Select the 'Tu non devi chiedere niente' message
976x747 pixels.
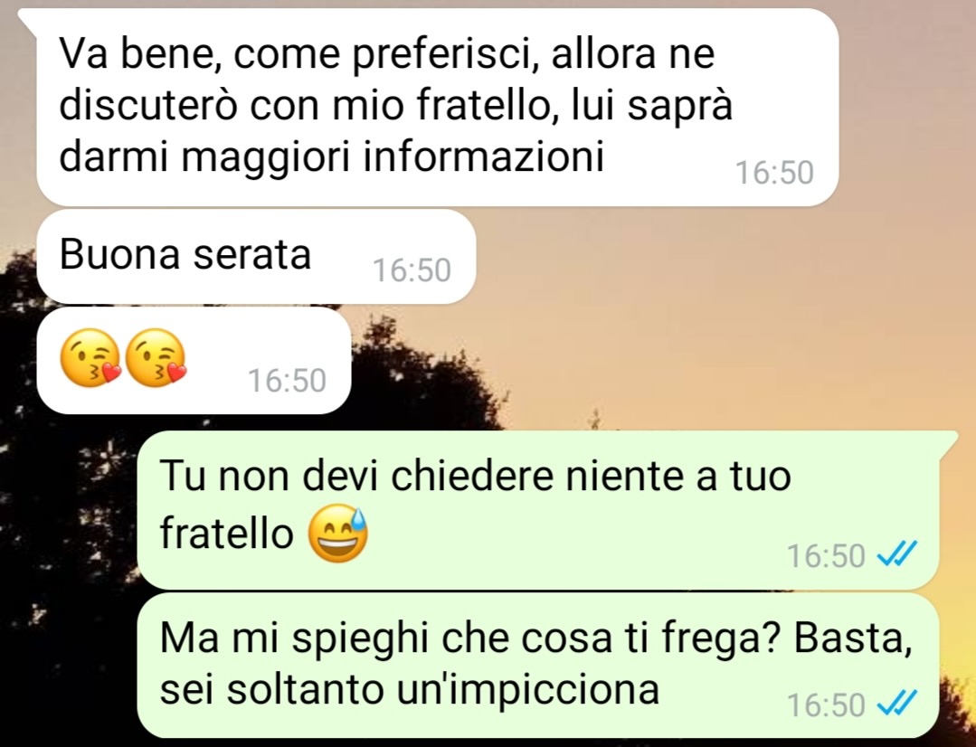coord(539,510)
